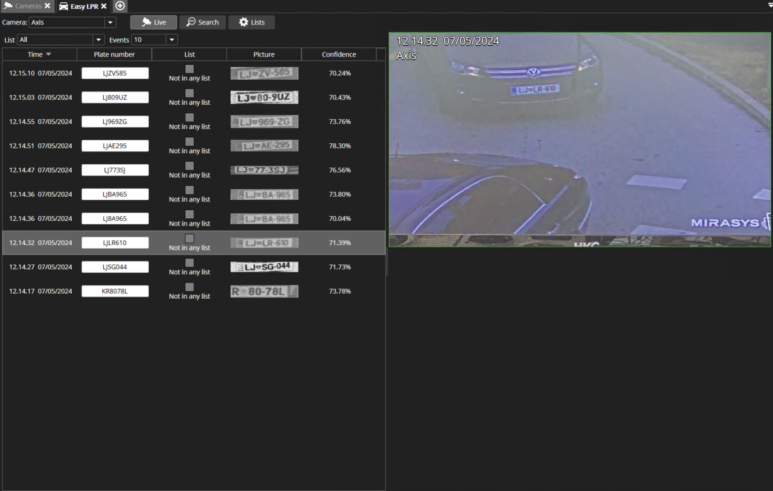Open the Search view

202,22
